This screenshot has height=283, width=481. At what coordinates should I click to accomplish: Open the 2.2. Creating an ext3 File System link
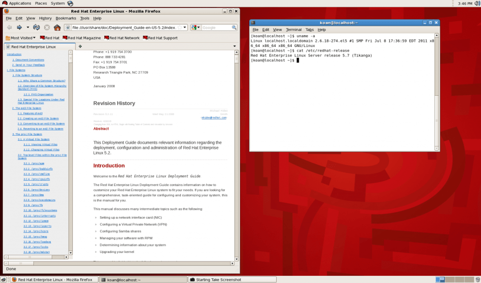[x=38, y=119]
